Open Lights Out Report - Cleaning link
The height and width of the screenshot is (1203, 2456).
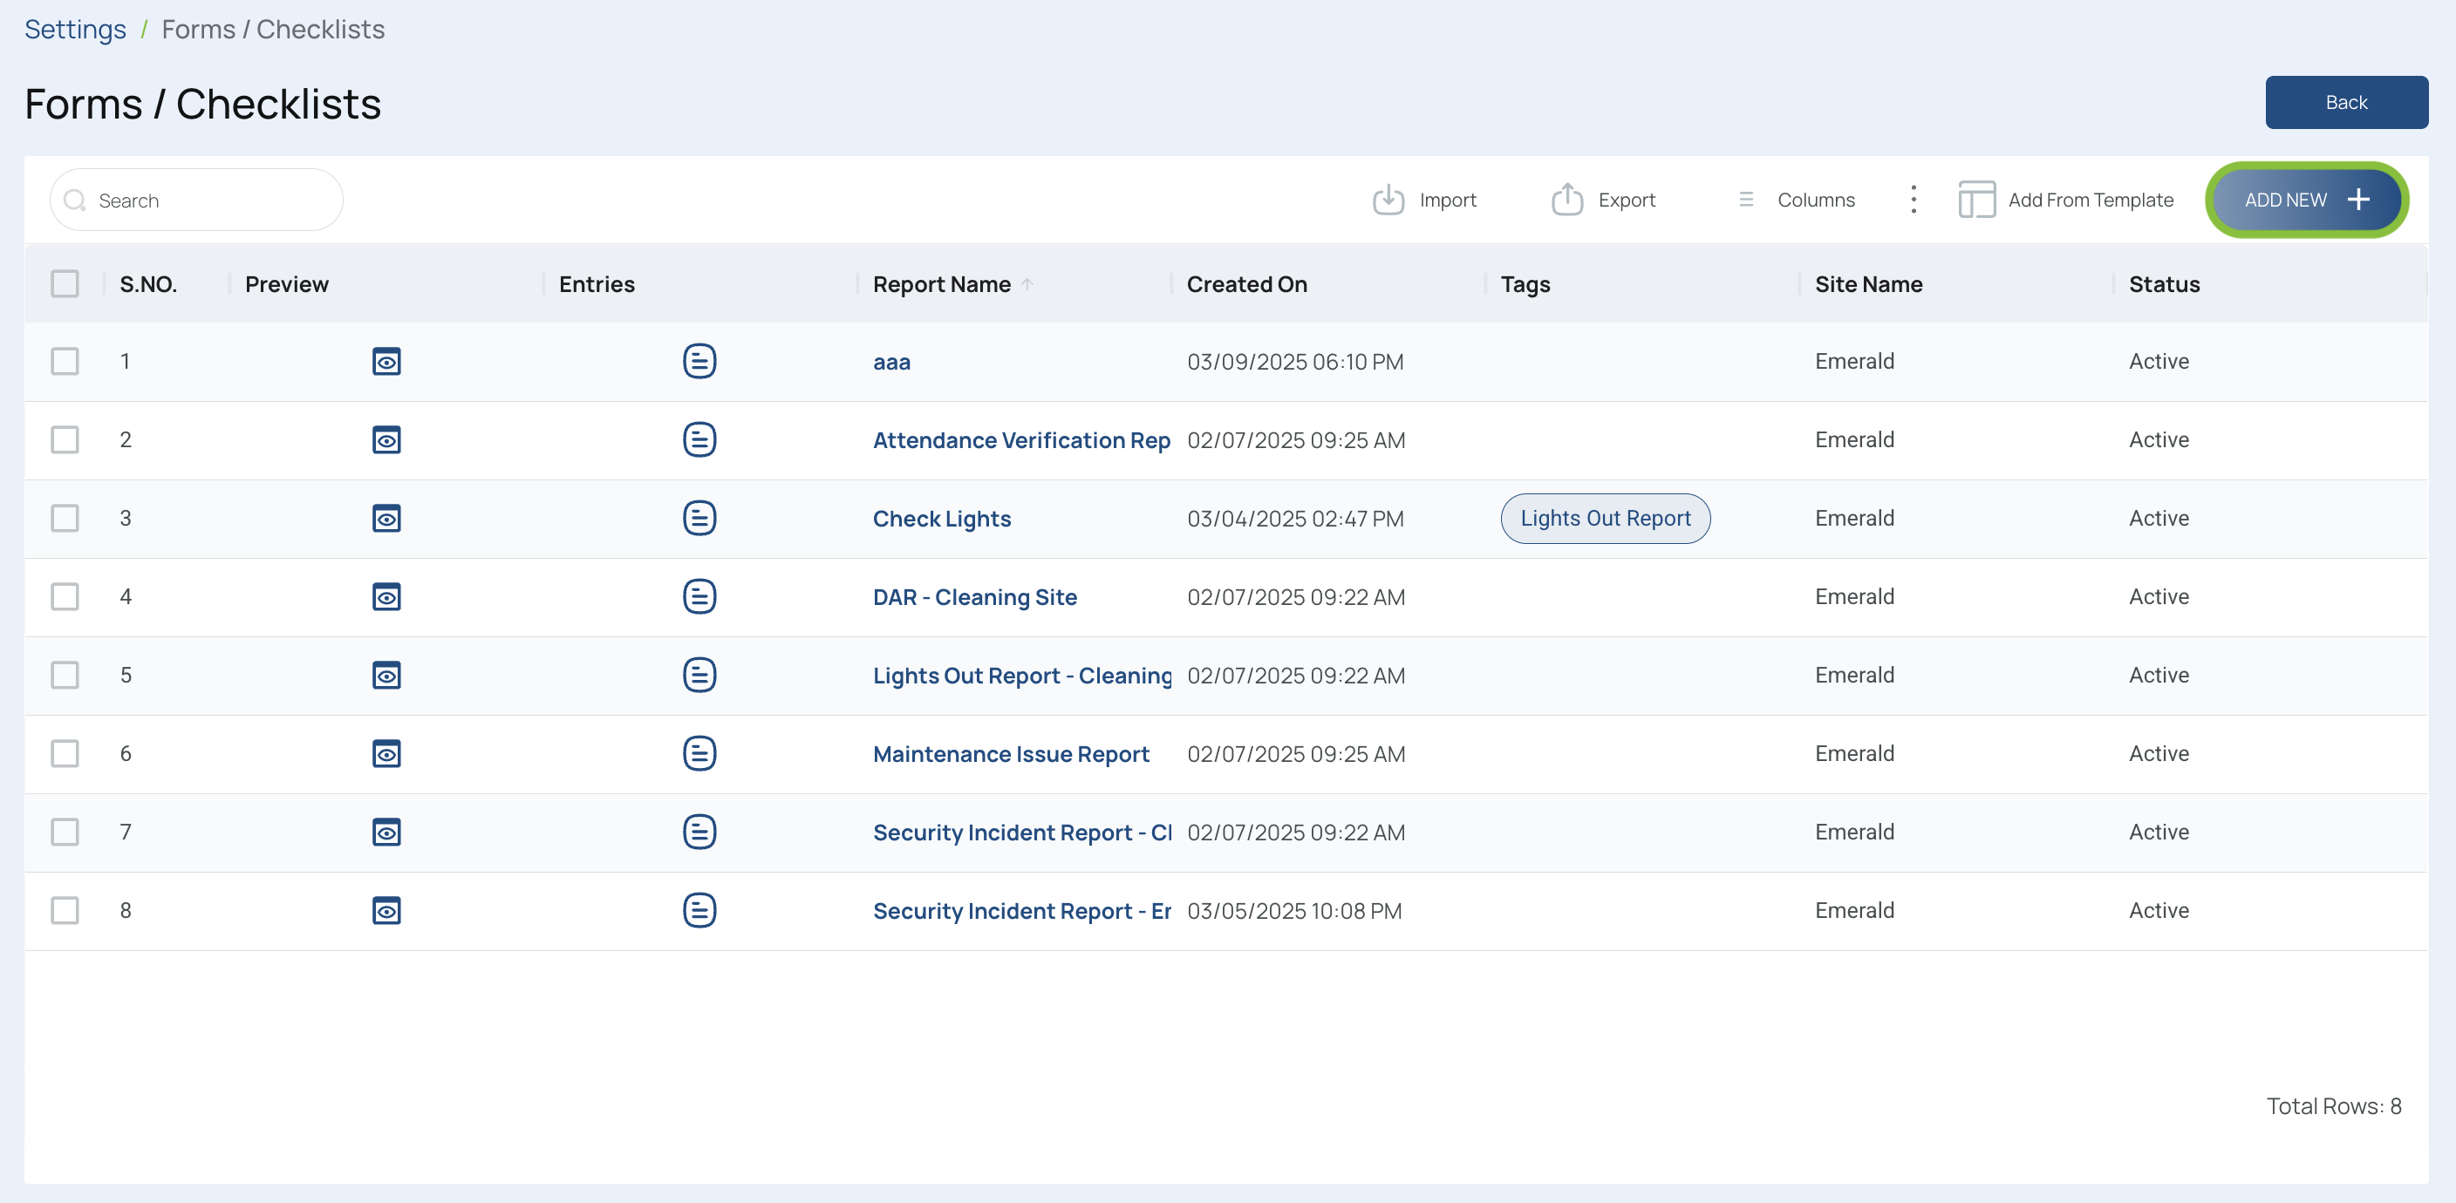1022,676
